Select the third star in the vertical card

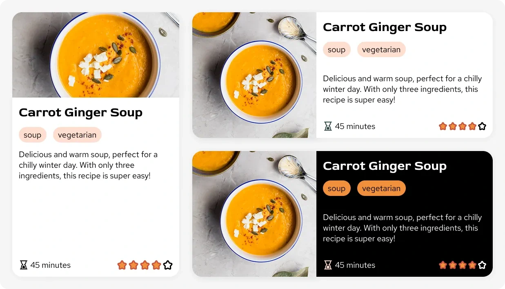pyautogui.click(x=145, y=265)
